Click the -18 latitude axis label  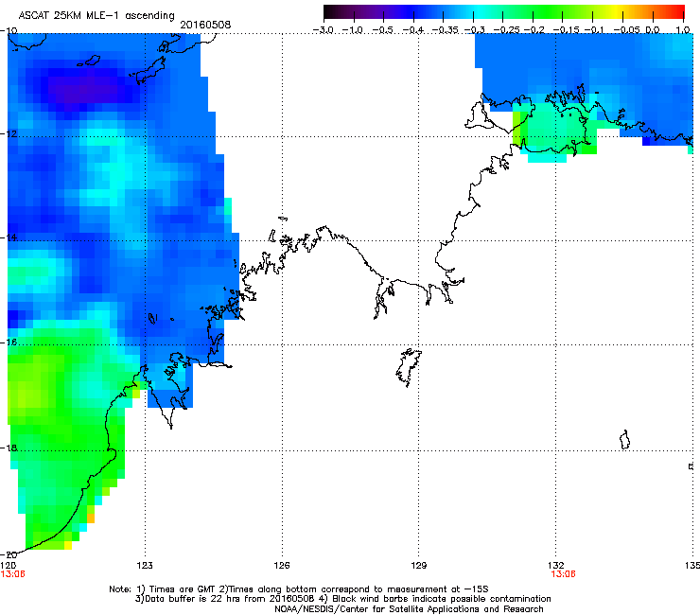9,448
